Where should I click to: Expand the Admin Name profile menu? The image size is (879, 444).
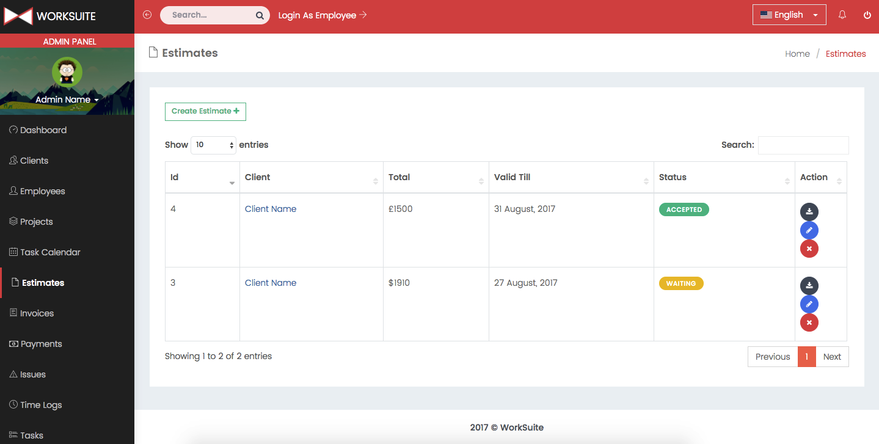coord(67,100)
